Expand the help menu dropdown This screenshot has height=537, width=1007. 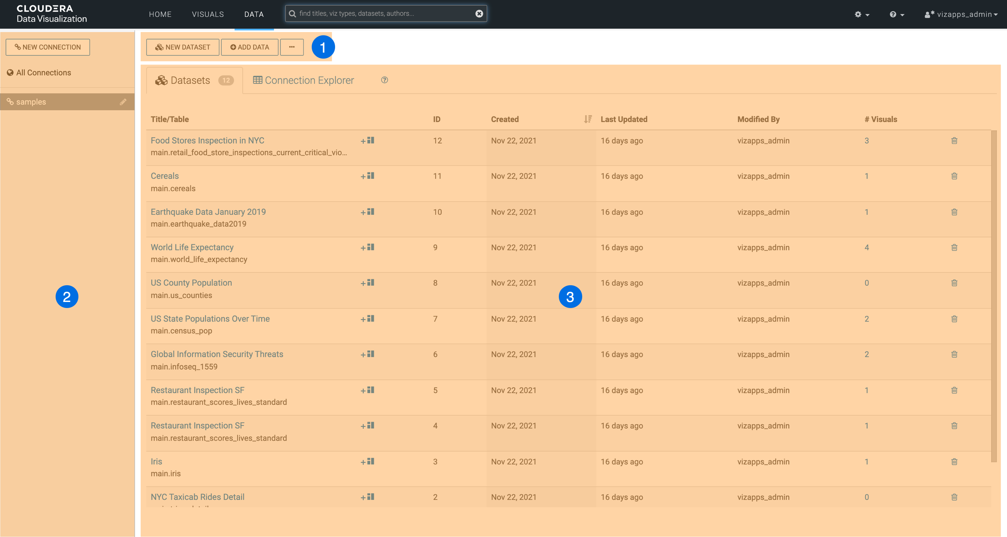point(897,14)
